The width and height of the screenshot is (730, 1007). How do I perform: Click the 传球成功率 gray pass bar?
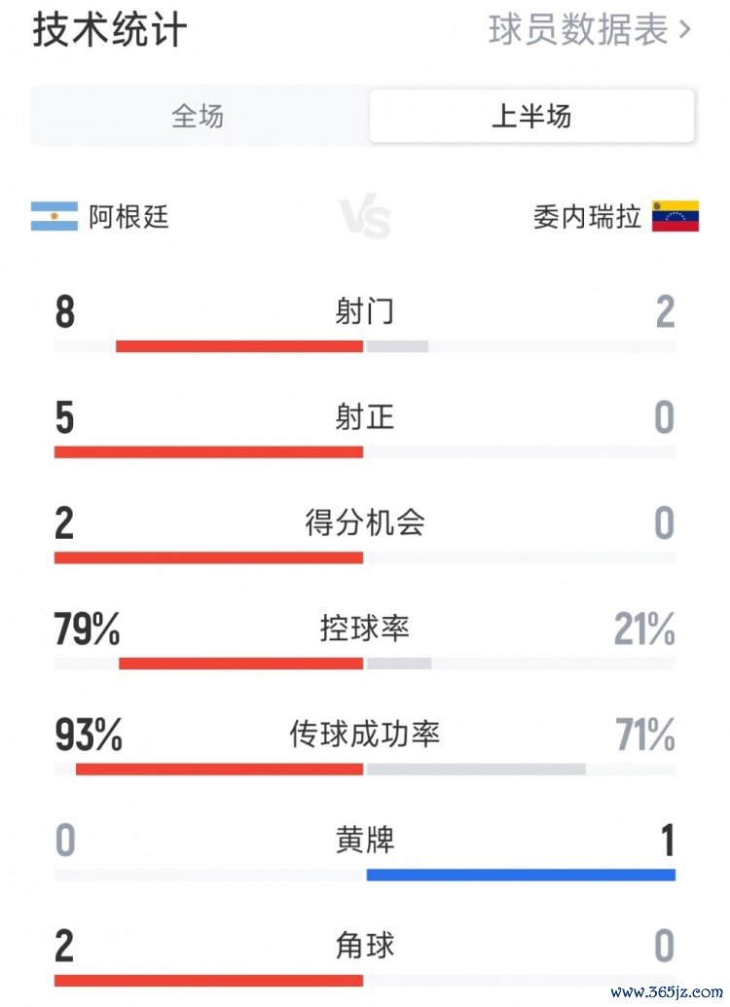(x=476, y=769)
